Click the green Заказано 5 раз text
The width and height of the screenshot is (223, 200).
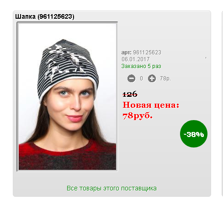(x=141, y=66)
